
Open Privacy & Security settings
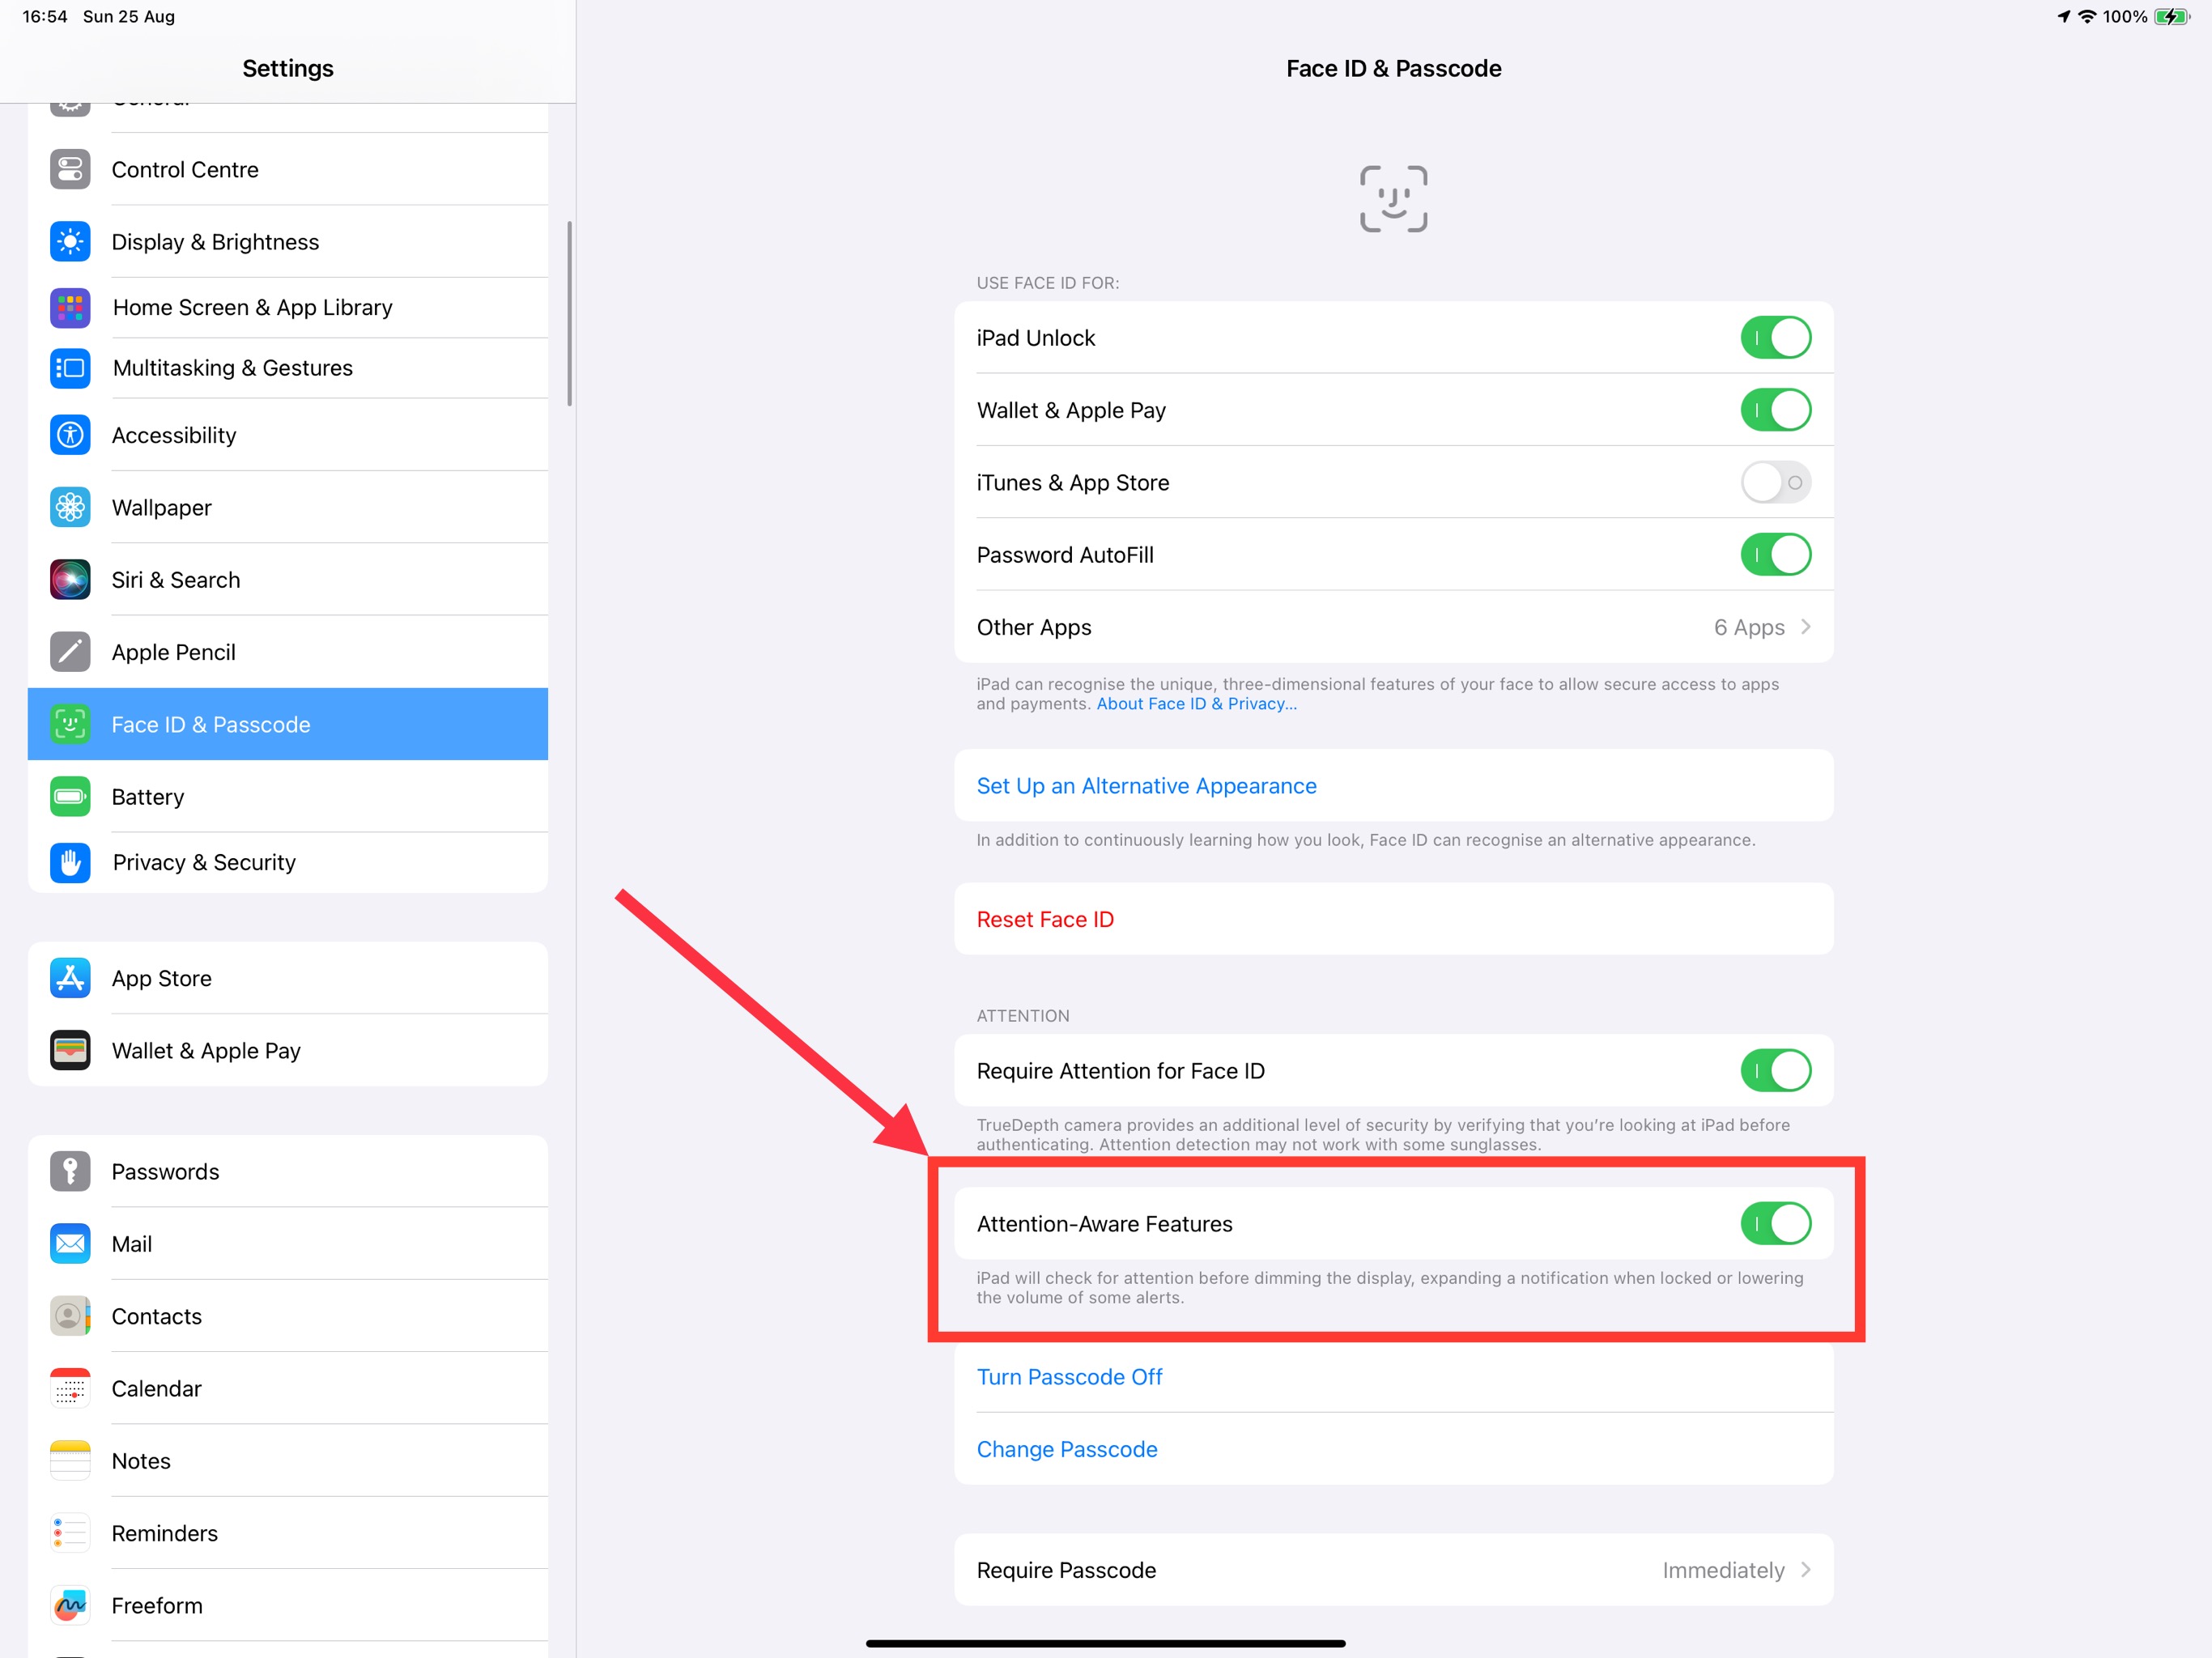coord(288,862)
